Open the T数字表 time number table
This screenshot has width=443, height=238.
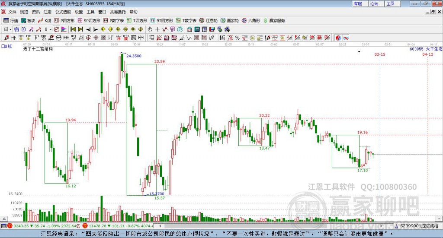(x=186, y=21)
